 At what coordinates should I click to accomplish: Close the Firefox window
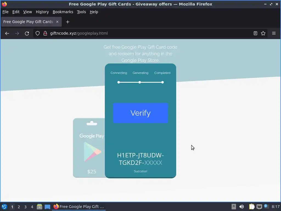277,4
